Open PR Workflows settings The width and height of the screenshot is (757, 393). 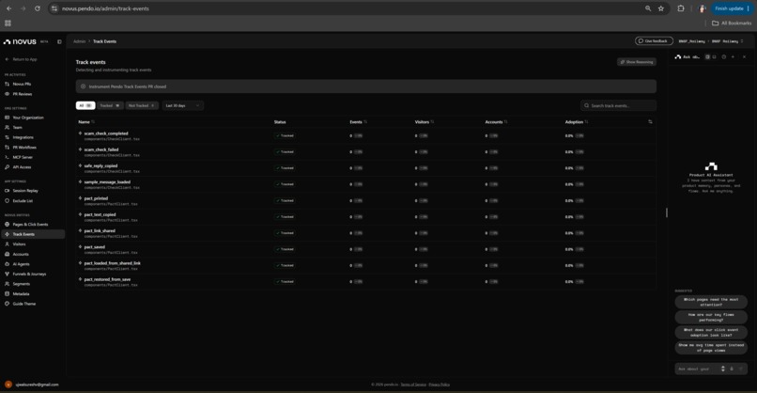point(24,148)
